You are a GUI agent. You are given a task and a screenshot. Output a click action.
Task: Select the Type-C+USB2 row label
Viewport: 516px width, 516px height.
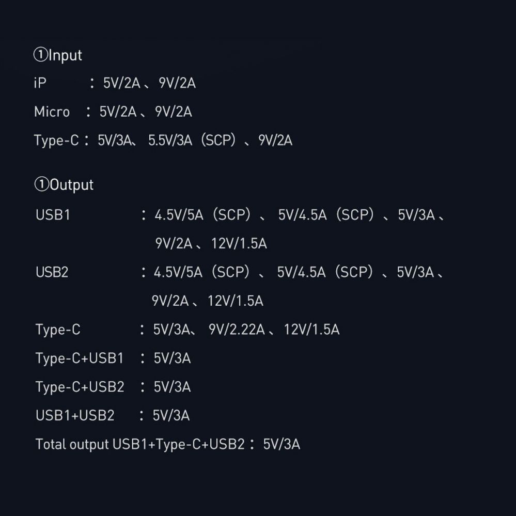pos(80,387)
